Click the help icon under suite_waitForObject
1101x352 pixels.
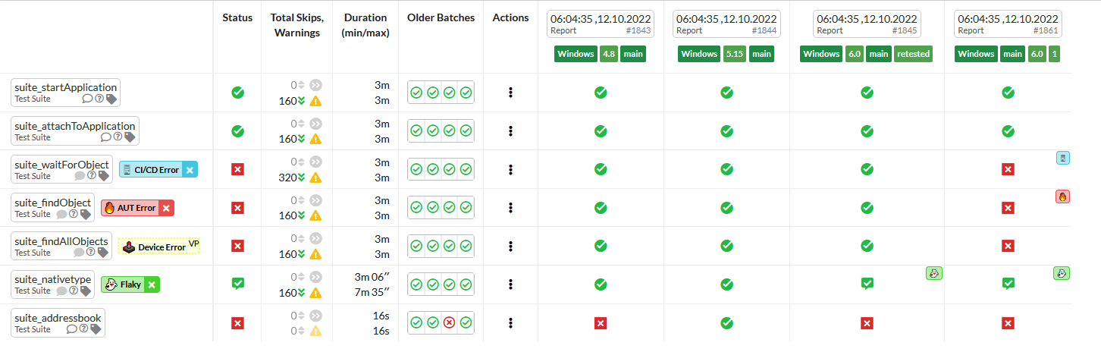(x=92, y=175)
